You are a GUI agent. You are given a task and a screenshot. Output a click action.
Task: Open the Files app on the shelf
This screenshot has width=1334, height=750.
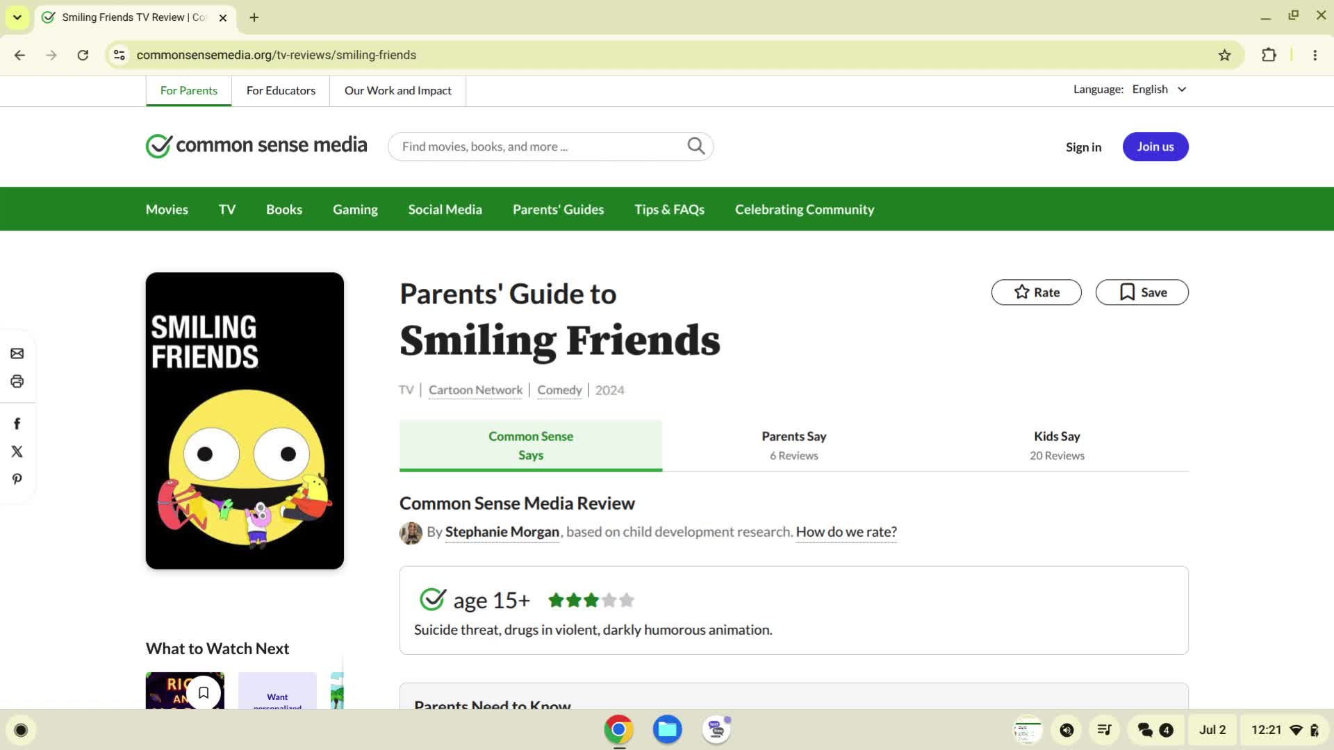[667, 729]
